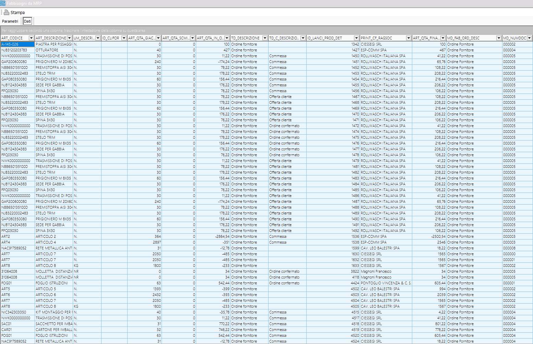
Task: Click the final quantity value 801,22
Action: (429, 324)
